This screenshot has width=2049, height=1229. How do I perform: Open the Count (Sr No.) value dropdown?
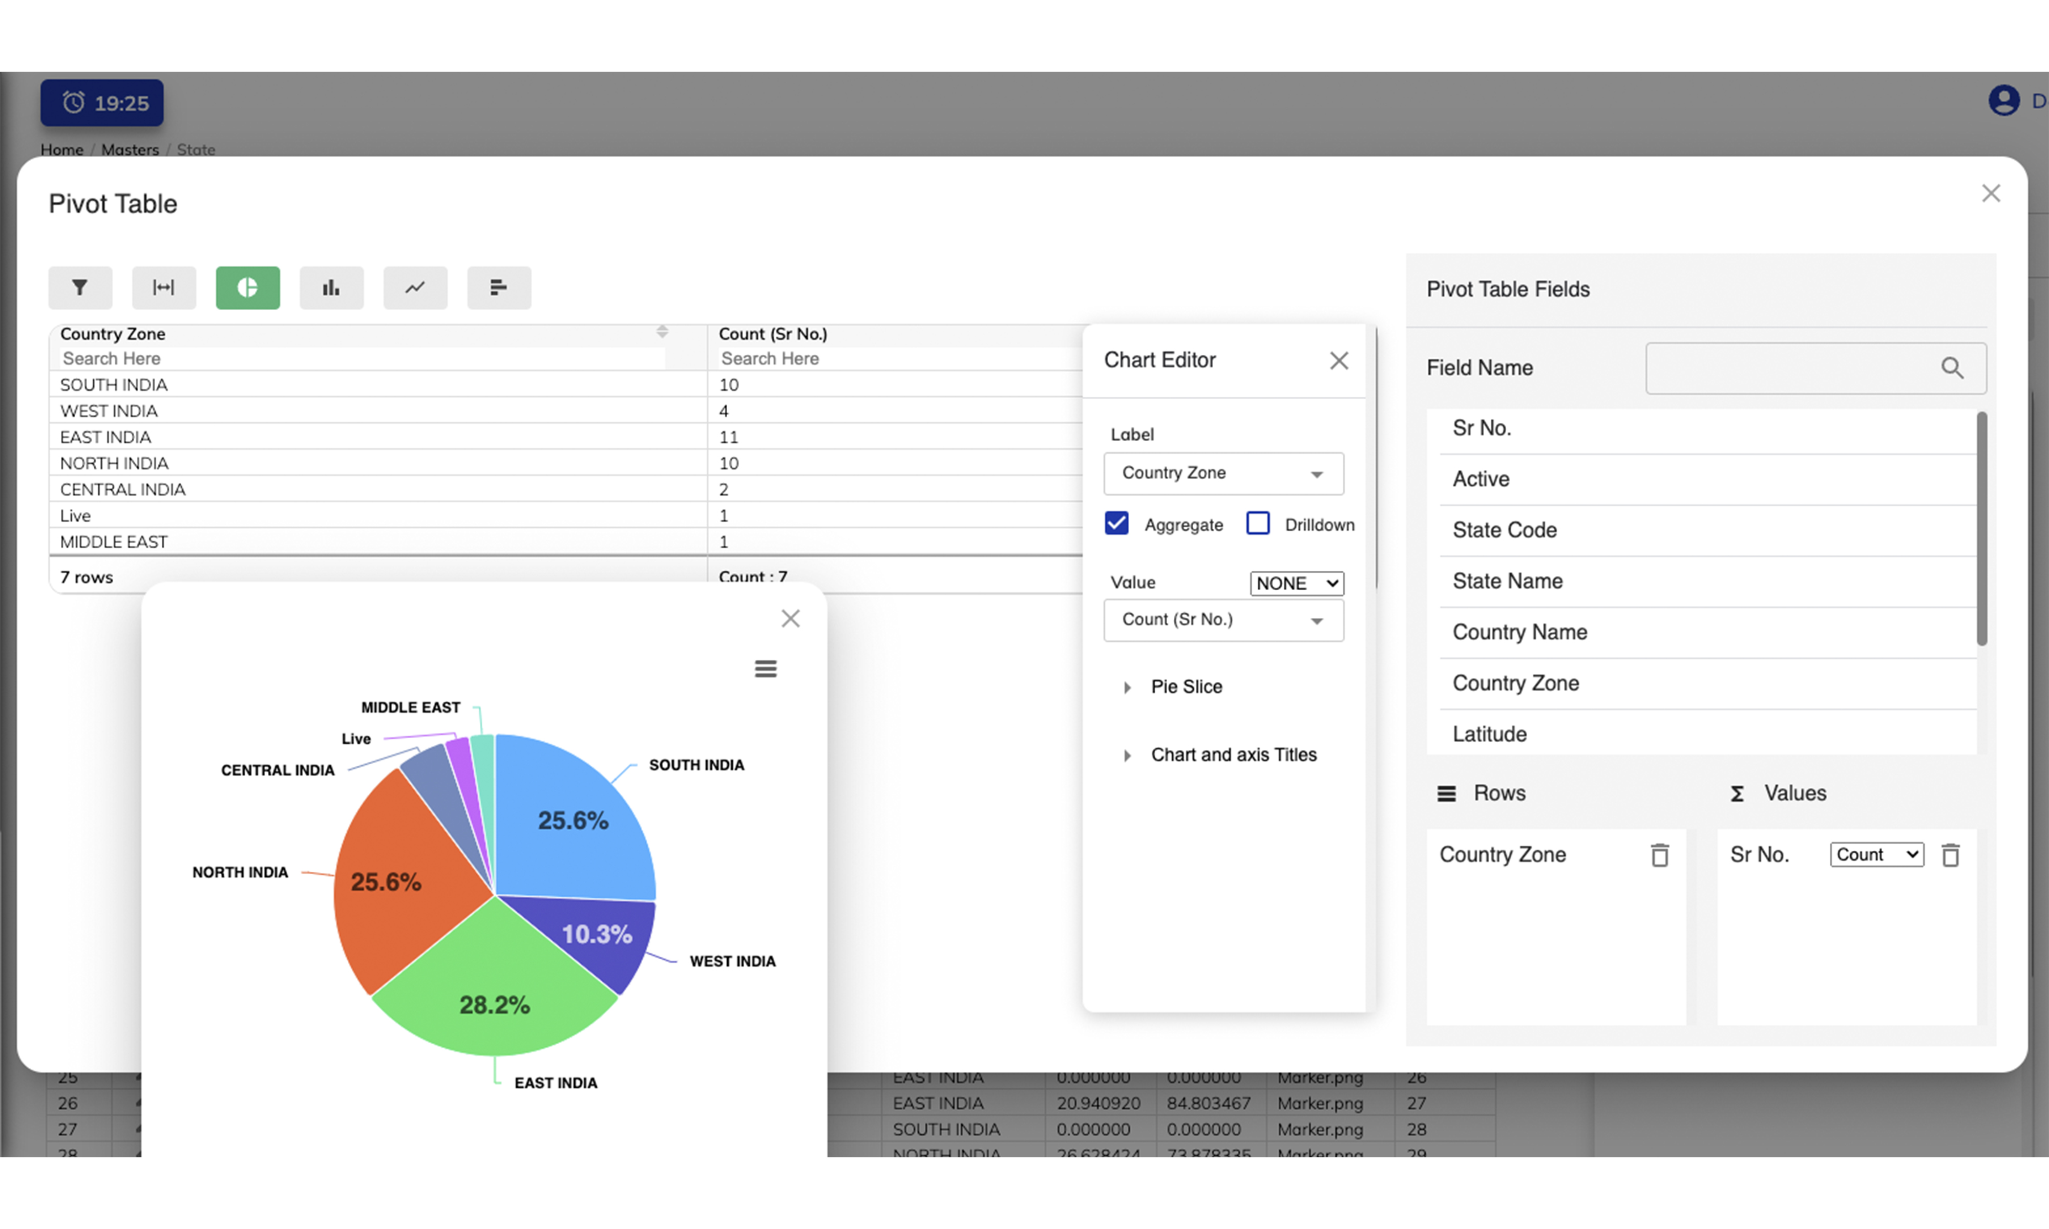click(1224, 619)
